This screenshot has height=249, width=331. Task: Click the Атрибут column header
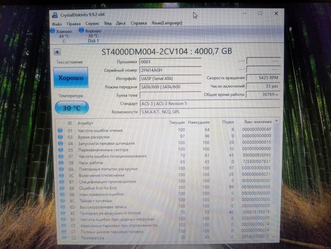click(85, 123)
